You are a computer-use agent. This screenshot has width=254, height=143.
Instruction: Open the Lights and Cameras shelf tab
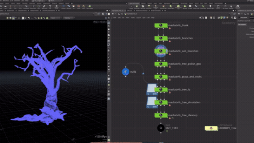(134, 3)
